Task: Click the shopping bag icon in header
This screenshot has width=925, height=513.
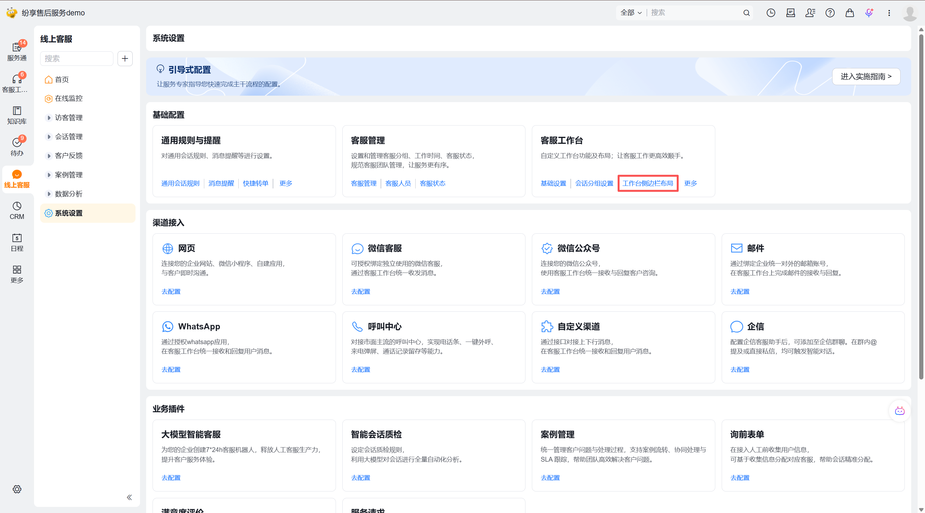Action: coord(850,13)
